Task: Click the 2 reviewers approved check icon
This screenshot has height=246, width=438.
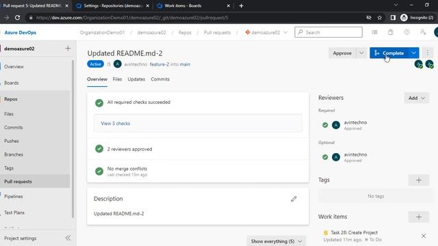Action: [99, 149]
